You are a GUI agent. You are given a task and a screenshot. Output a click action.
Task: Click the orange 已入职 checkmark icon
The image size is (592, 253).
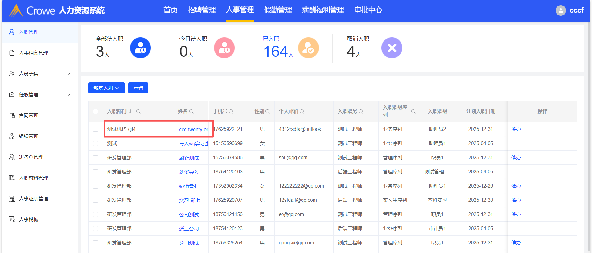pyautogui.click(x=308, y=48)
